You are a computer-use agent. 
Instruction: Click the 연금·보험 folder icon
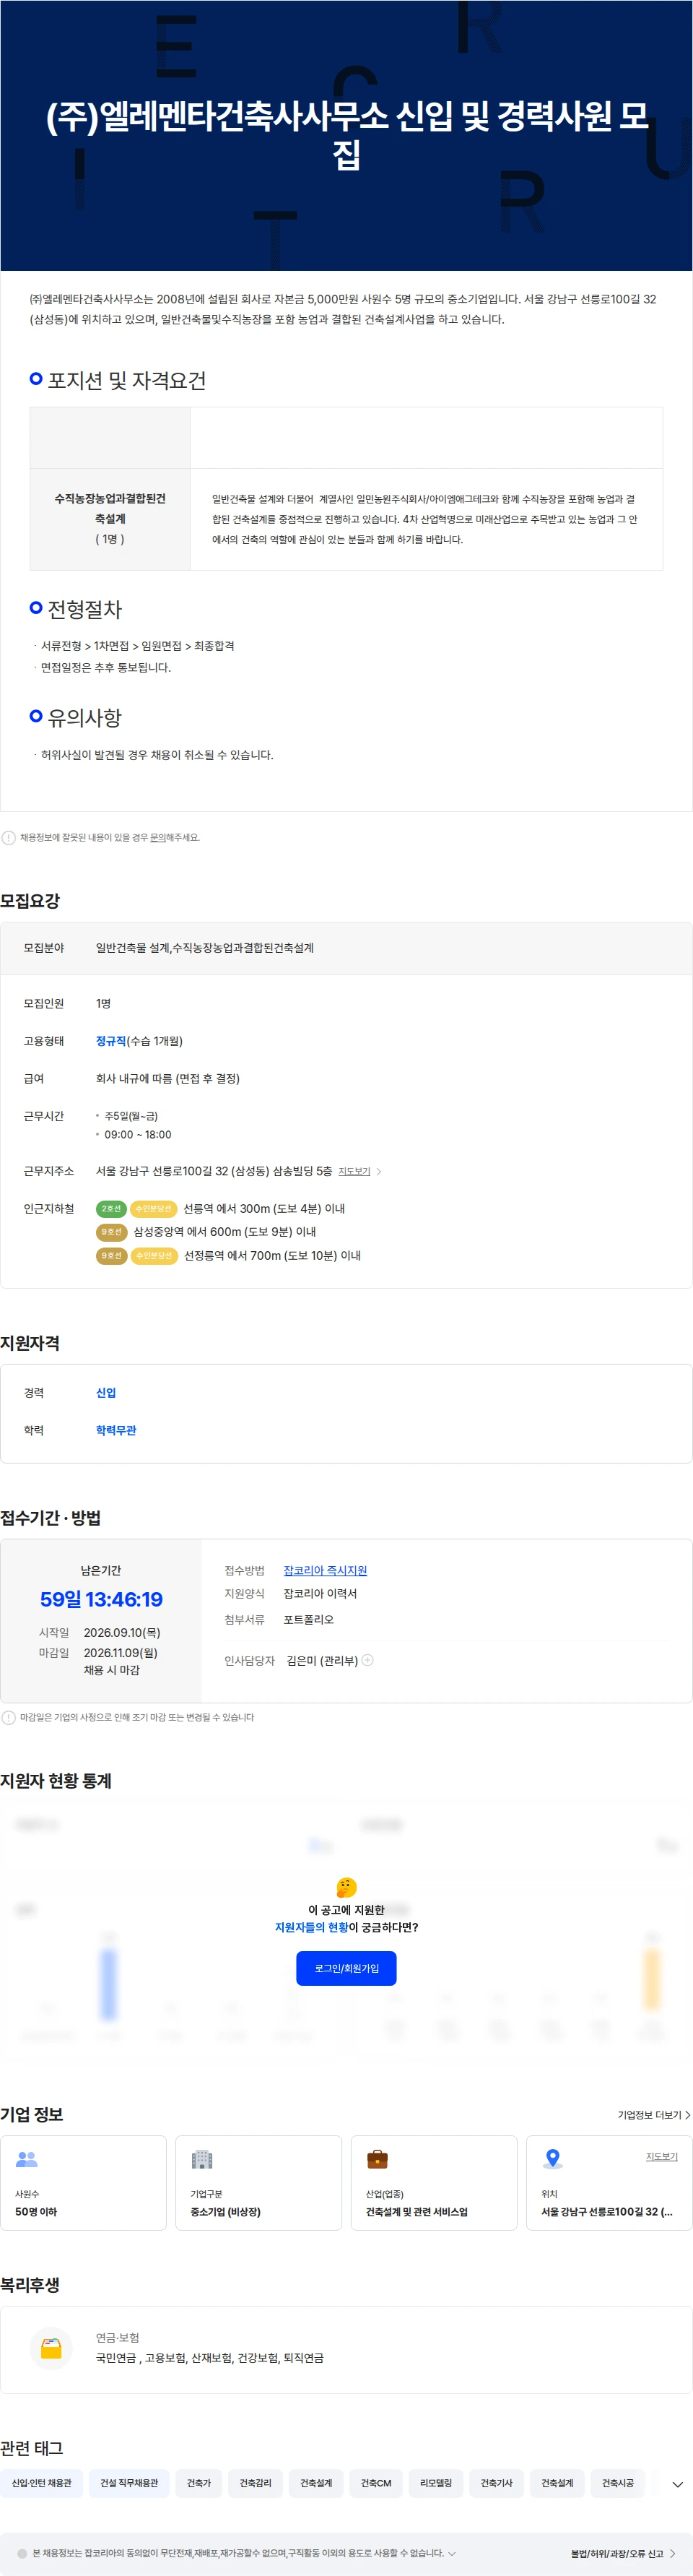[51, 2348]
